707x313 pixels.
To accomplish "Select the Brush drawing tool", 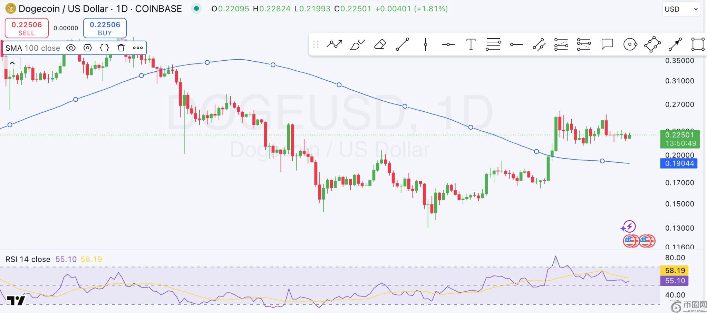I will [357, 44].
